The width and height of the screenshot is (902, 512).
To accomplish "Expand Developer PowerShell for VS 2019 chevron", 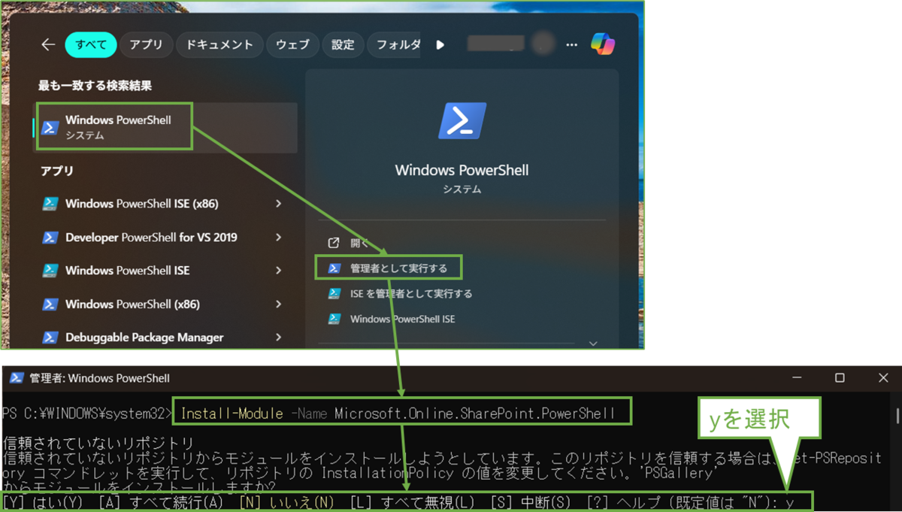I will pos(278,238).
